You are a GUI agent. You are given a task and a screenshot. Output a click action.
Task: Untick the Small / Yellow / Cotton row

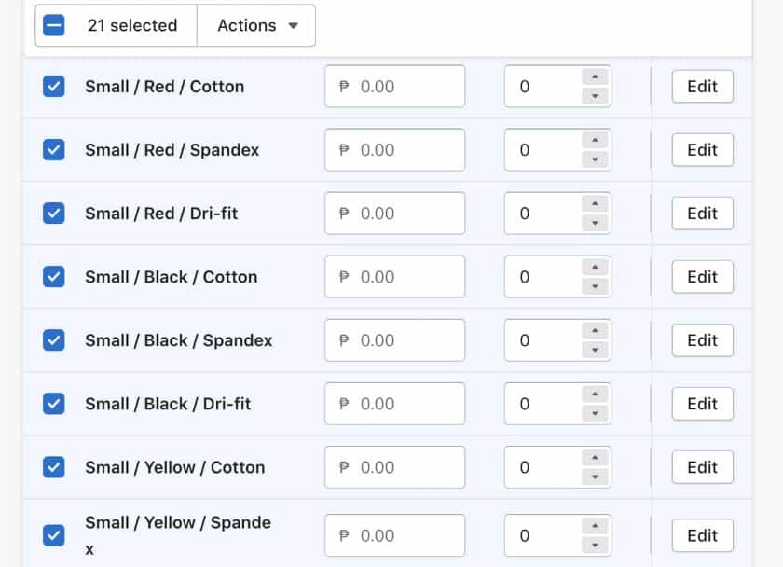tap(54, 467)
